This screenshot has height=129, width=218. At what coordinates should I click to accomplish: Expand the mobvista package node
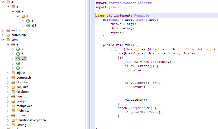coord(8,111)
